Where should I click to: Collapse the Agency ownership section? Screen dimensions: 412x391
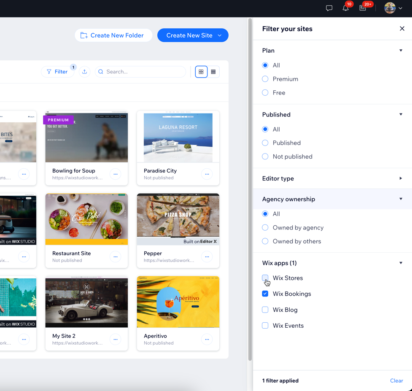[401, 199]
